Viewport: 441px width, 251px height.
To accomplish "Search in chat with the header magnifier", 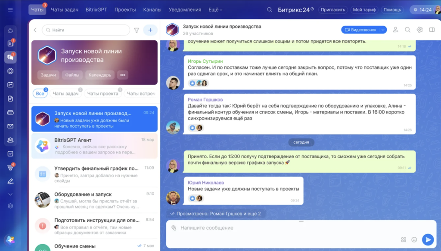I will 407,30.
